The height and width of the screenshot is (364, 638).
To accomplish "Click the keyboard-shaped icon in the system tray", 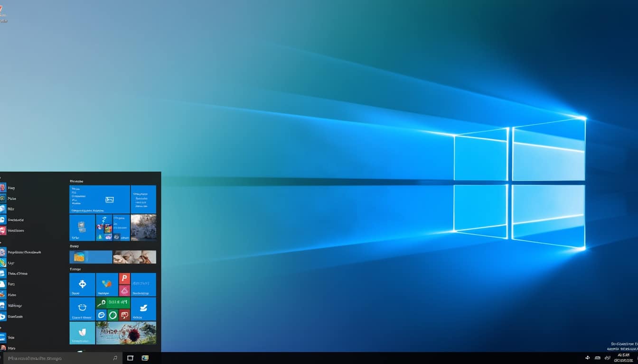I will (597, 358).
